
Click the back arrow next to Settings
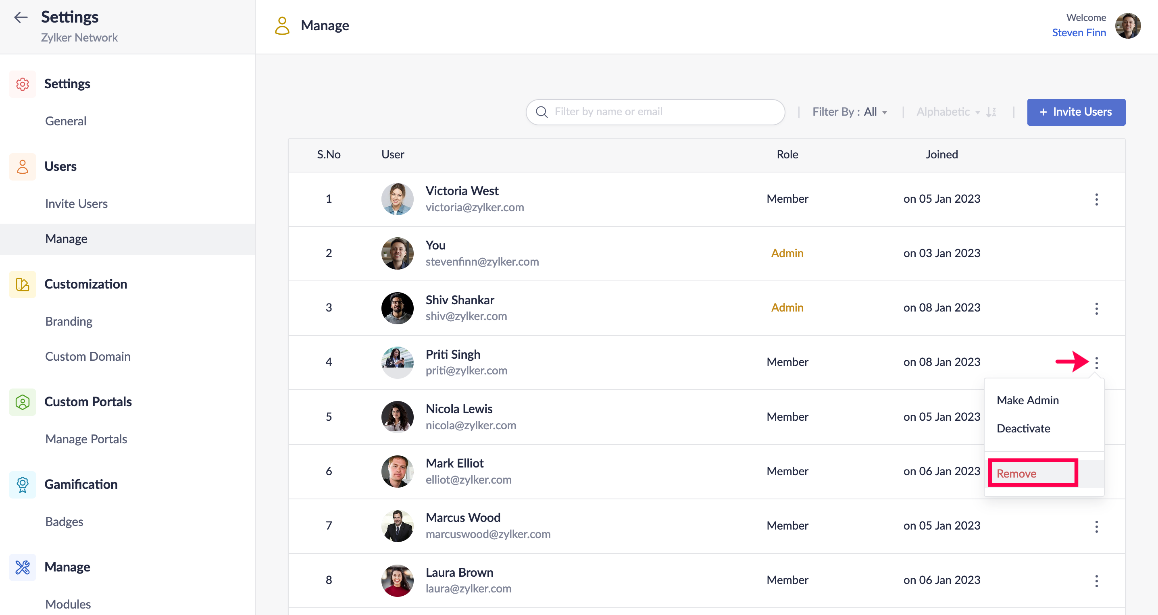(x=21, y=17)
